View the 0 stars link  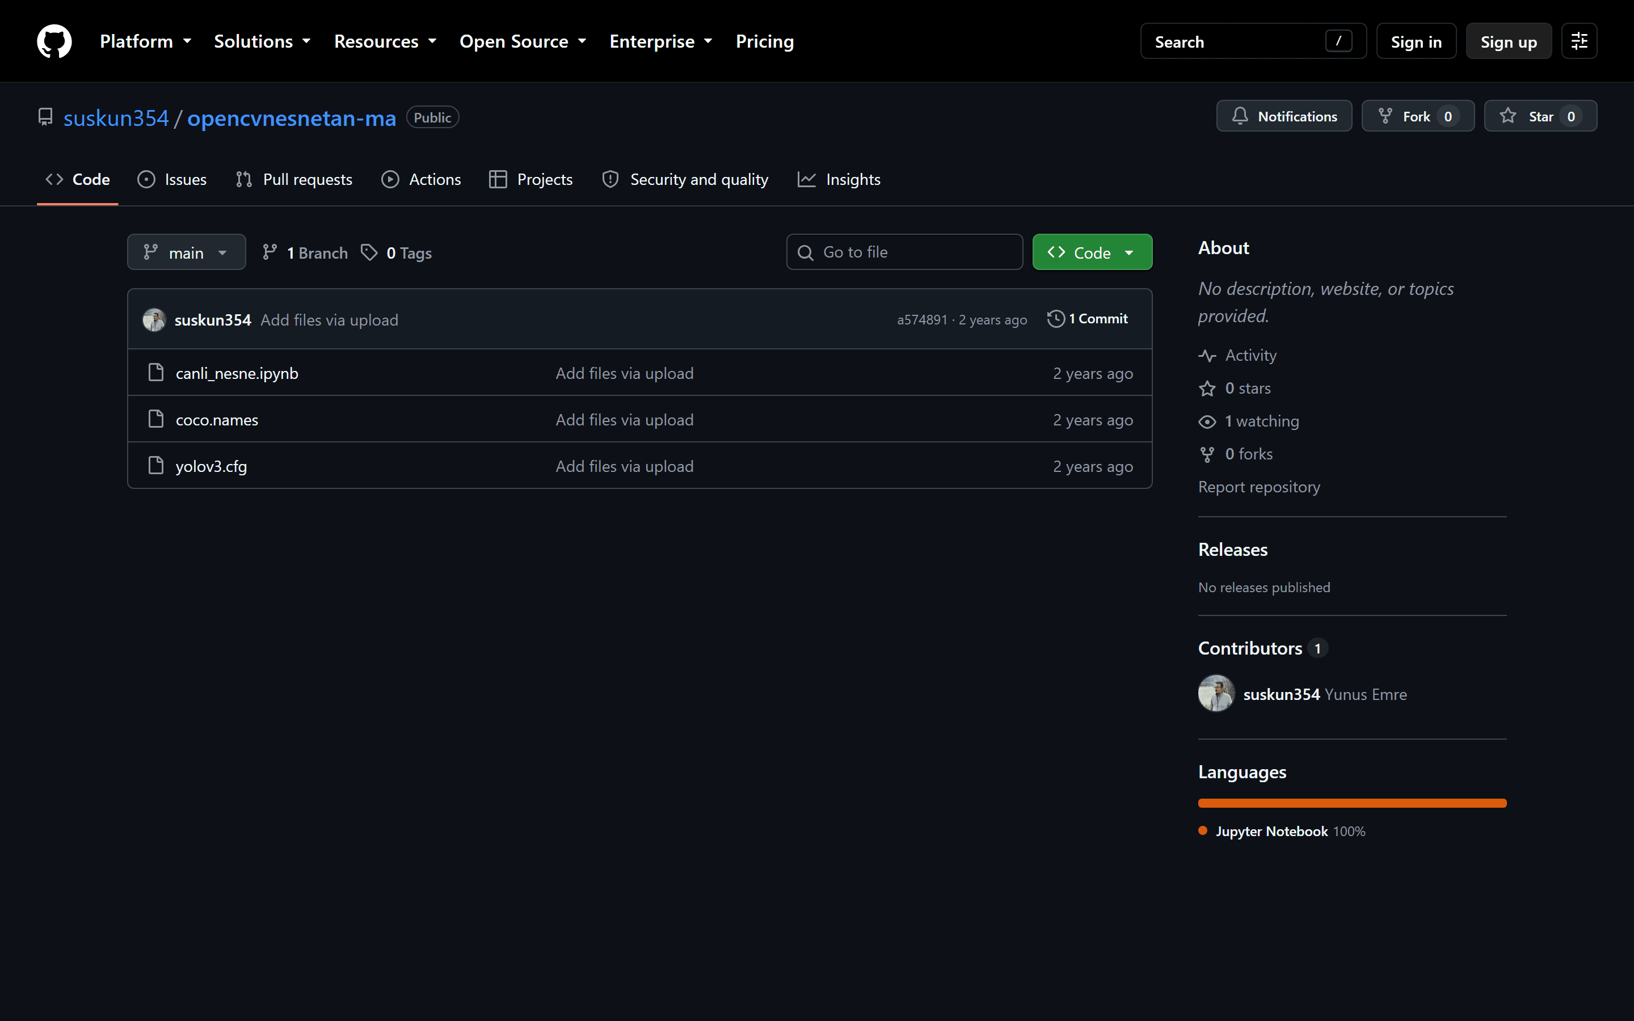click(x=1235, y=389)
